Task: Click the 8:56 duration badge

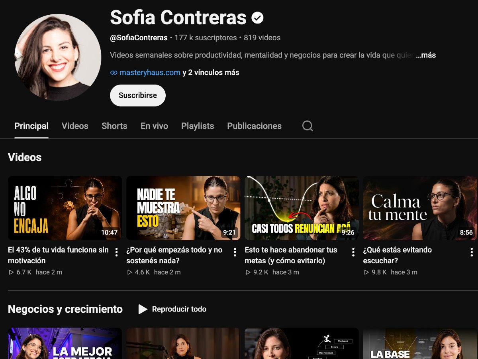Action: click(466, 233)
